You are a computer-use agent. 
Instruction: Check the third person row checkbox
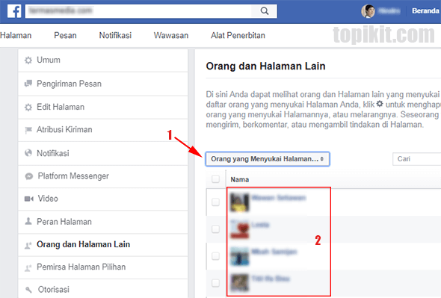tap(216, 256)
